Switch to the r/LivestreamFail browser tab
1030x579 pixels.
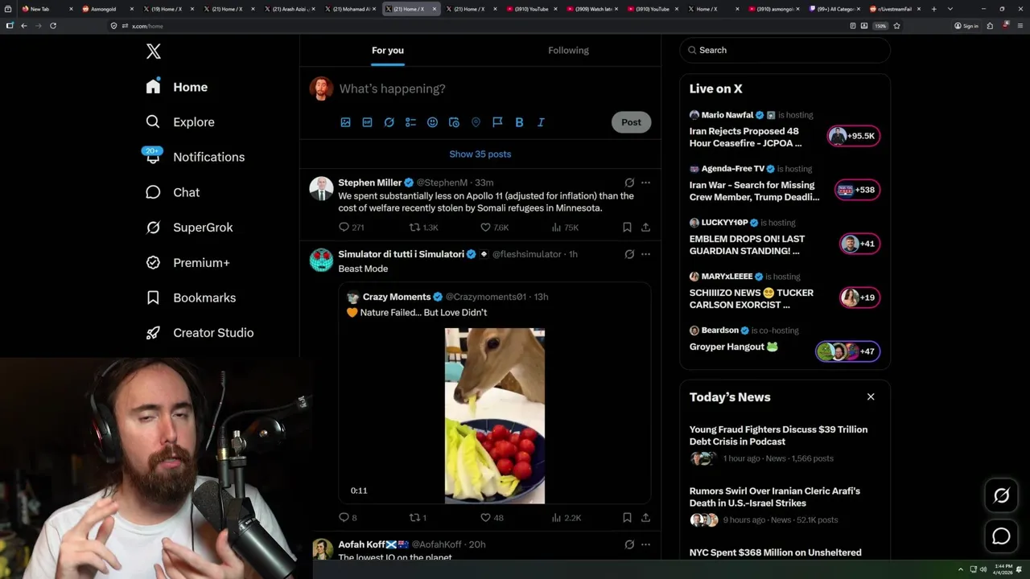[894, 9]
